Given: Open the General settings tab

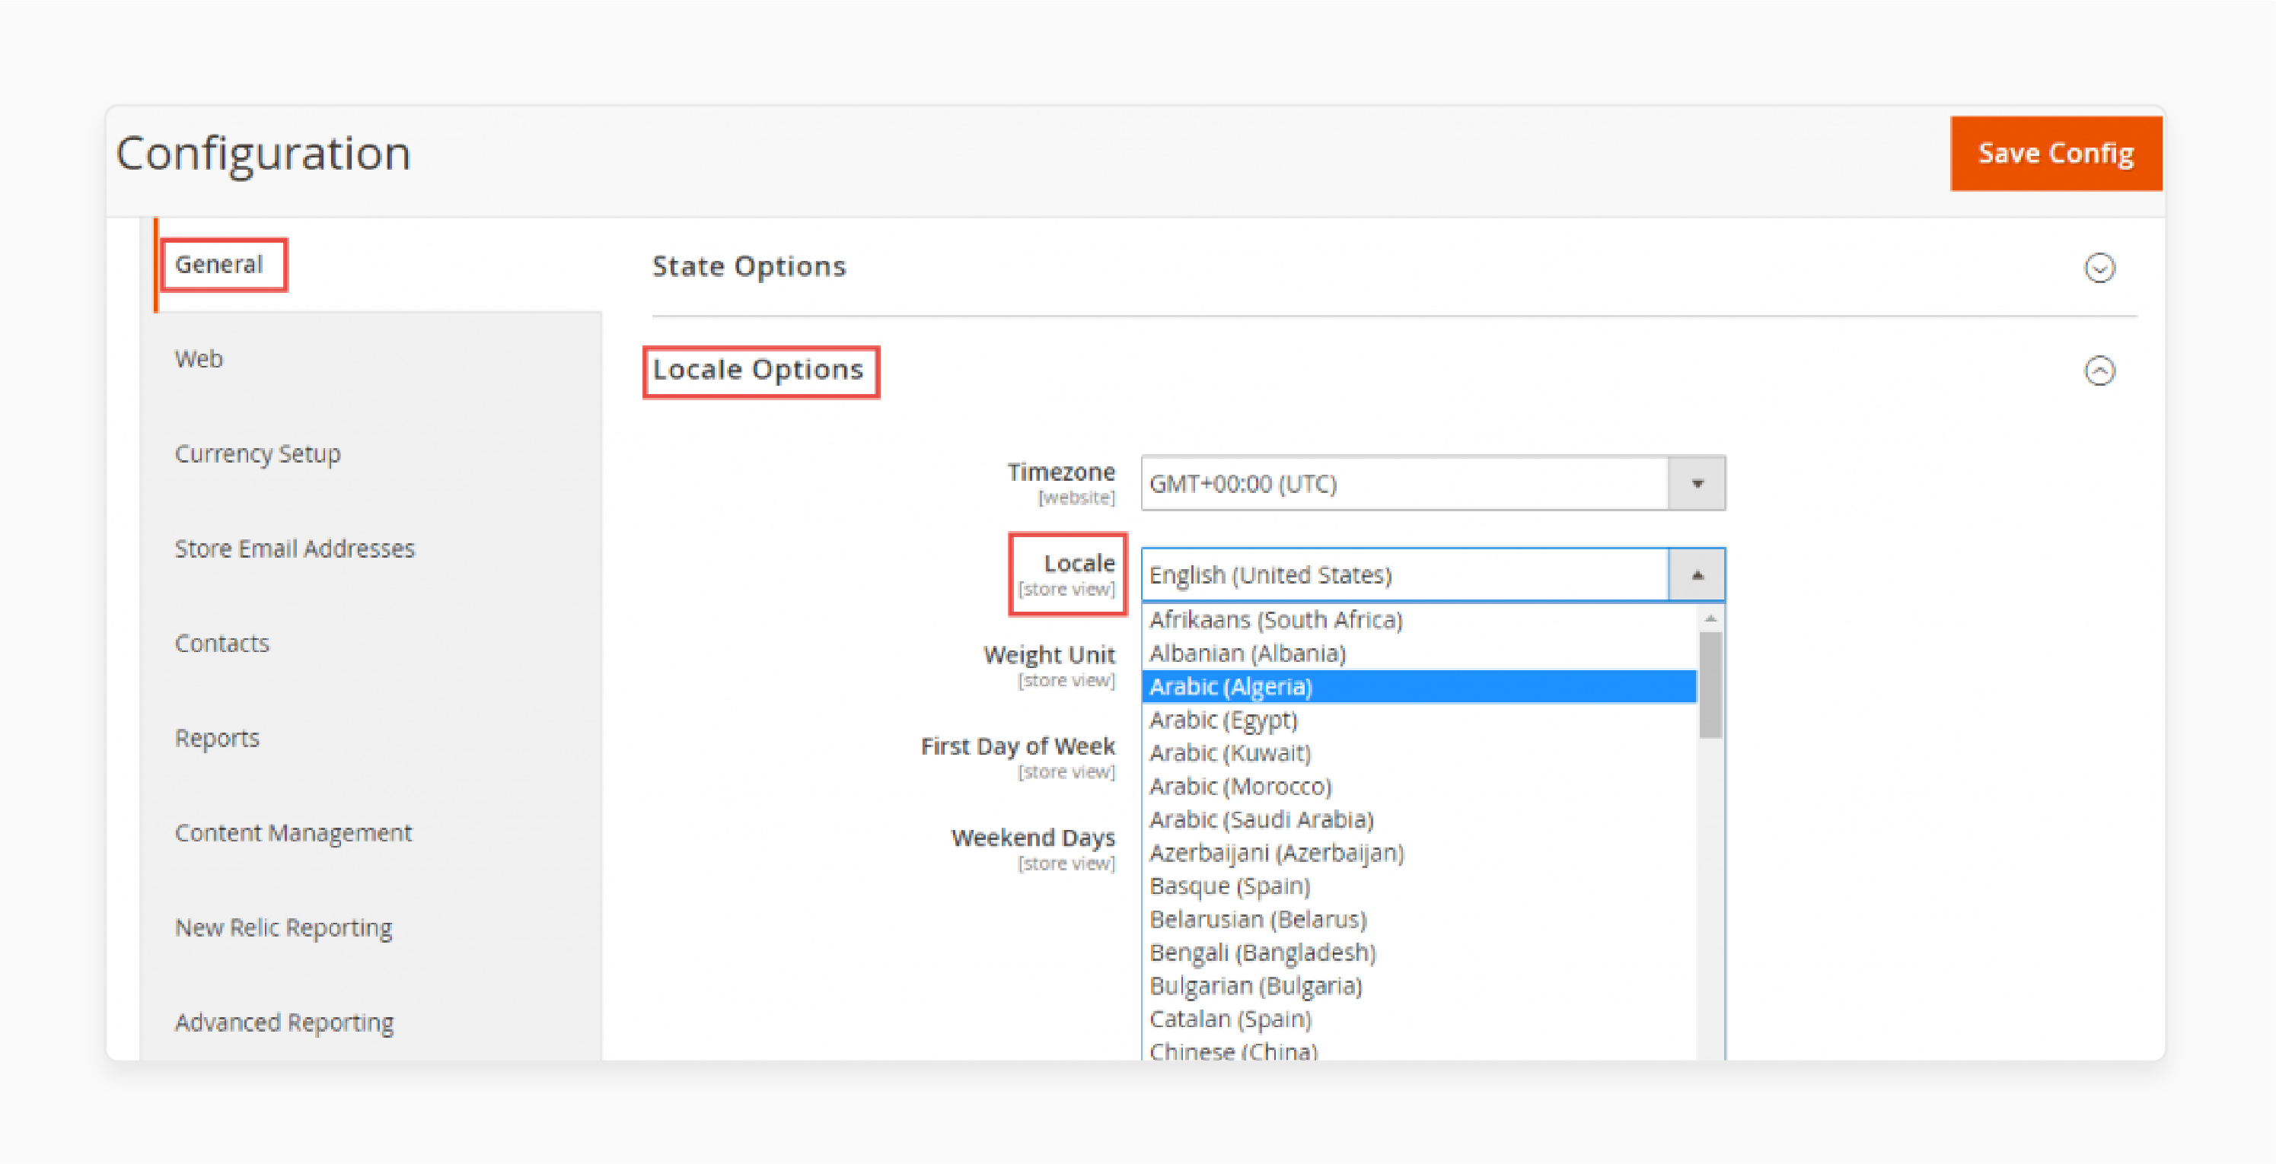Looking at the screenshot, I should tap(219, 264).
